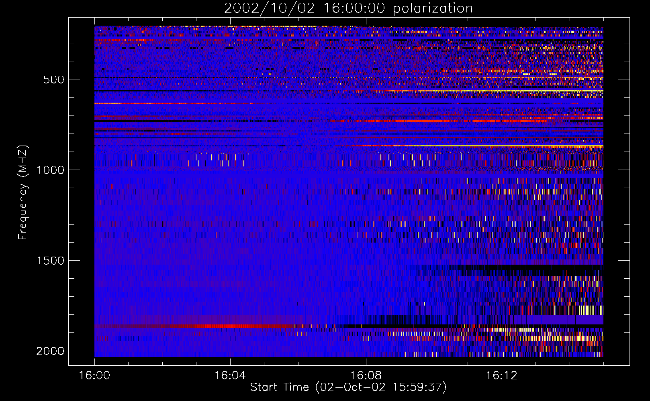The image size is (650, 401).
Task: Click the 2000 frequency tick label
Action: pos(50,351)
